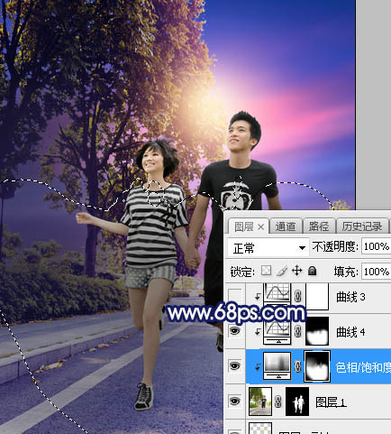Show the hidden 曲线 3 layer
The width and height of the screenshot is (391, 434).
235,296
